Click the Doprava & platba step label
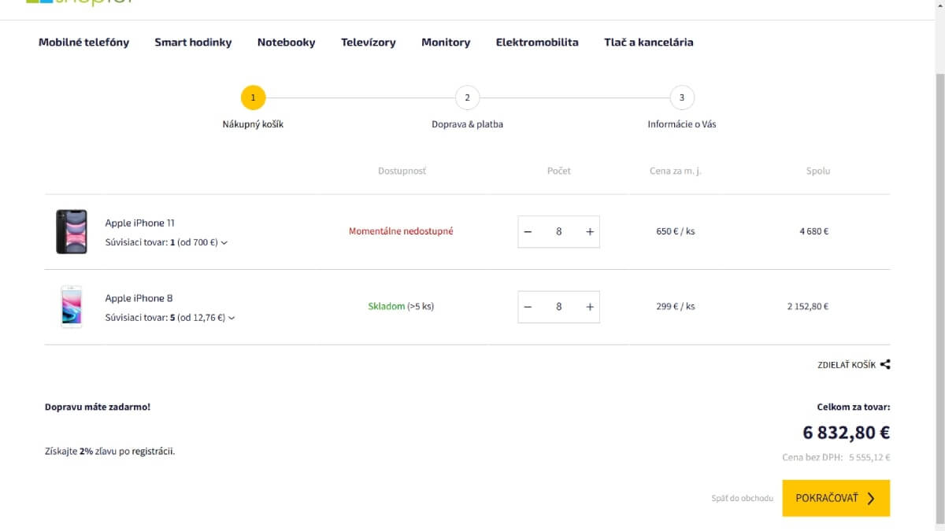 click(x=467, y=124)
